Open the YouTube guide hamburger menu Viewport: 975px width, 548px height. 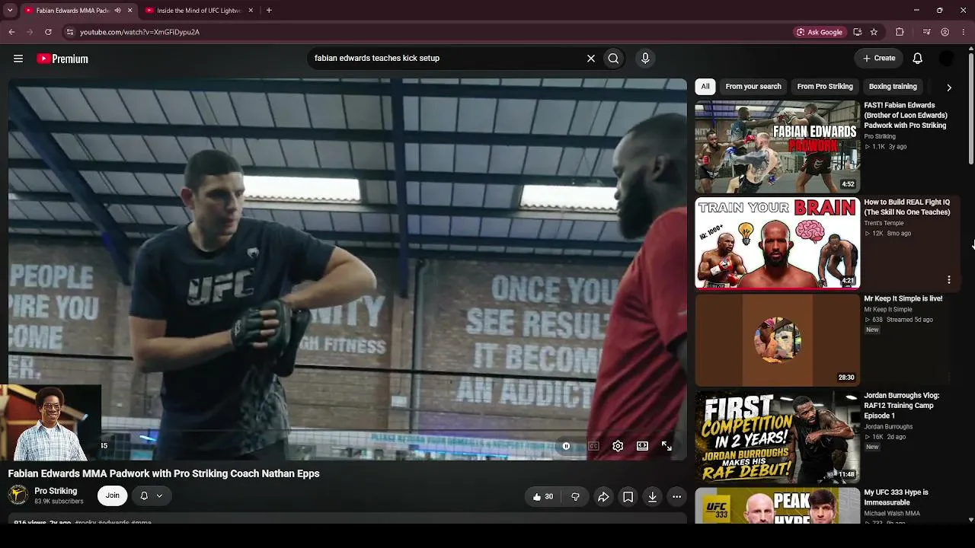[18, 59]
